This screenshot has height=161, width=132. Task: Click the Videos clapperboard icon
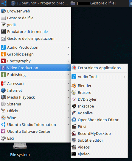pyautogui.click(x=74, y=147)
